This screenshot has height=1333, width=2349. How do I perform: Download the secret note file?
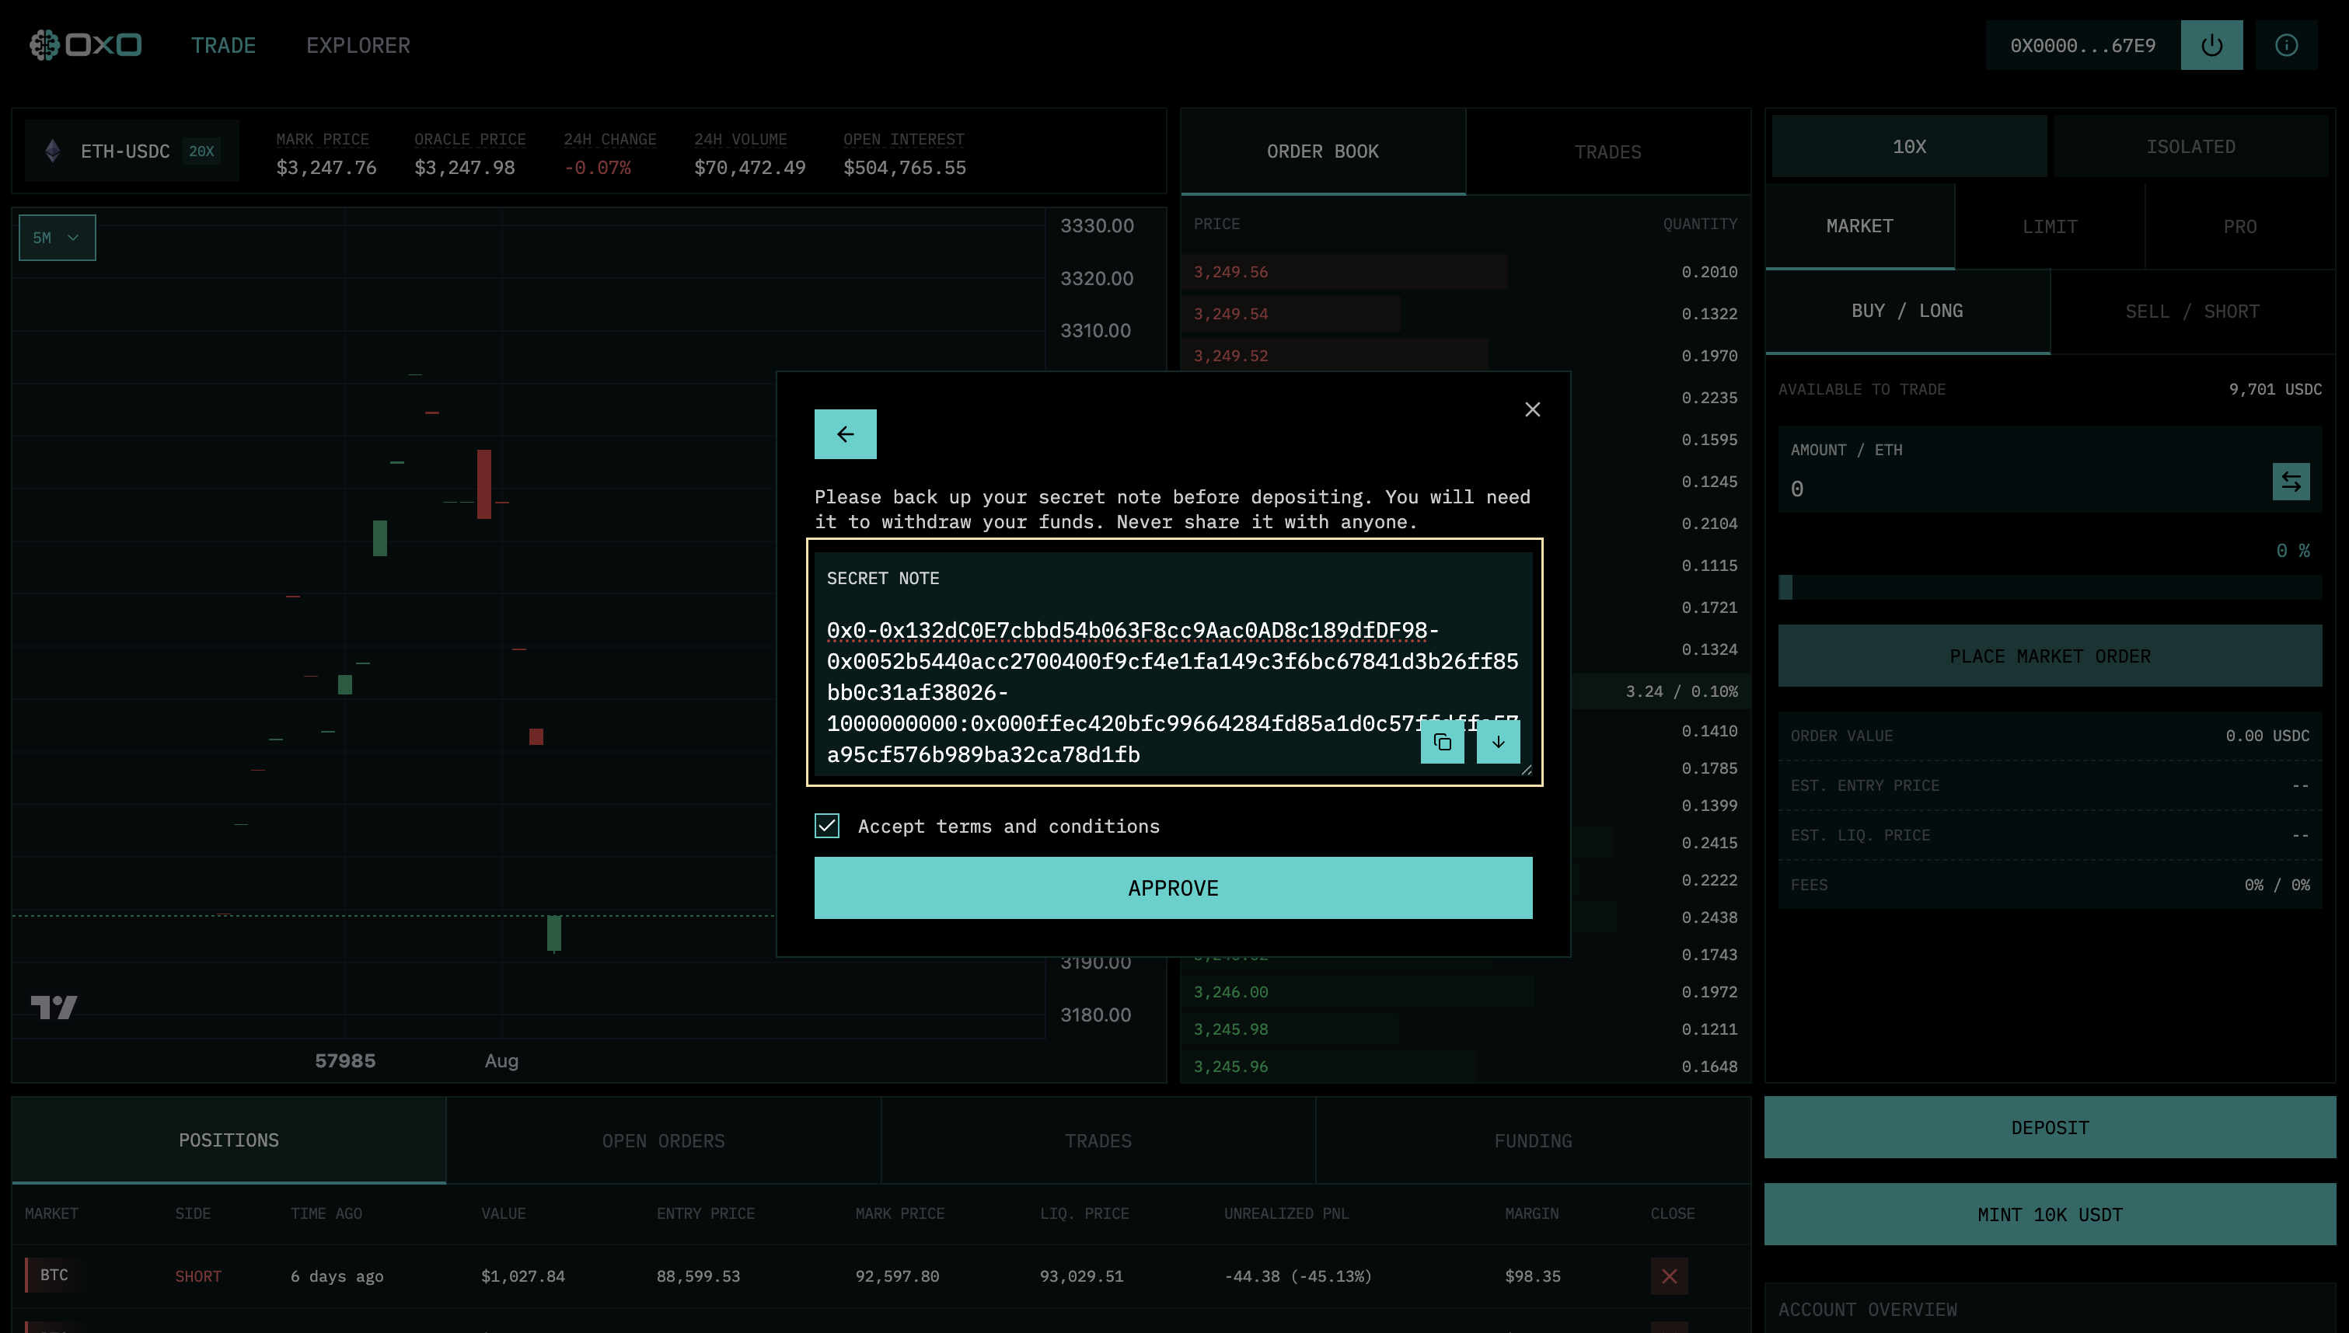(x=1497, y=742)
